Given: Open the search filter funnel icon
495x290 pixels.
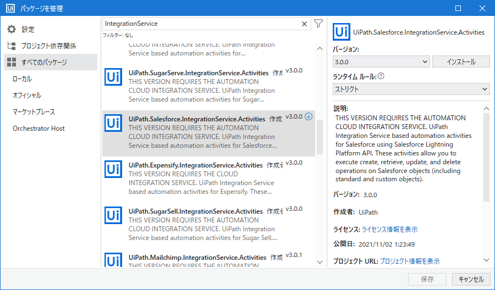Looking at the screenshot, I should (318, 24).
